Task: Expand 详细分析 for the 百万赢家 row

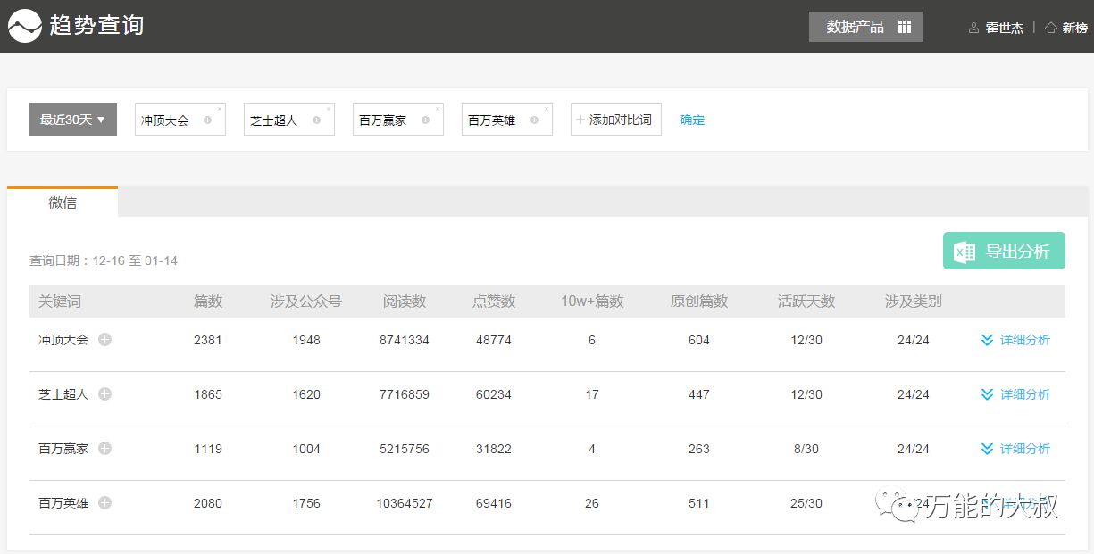Action: (1015, 449)
